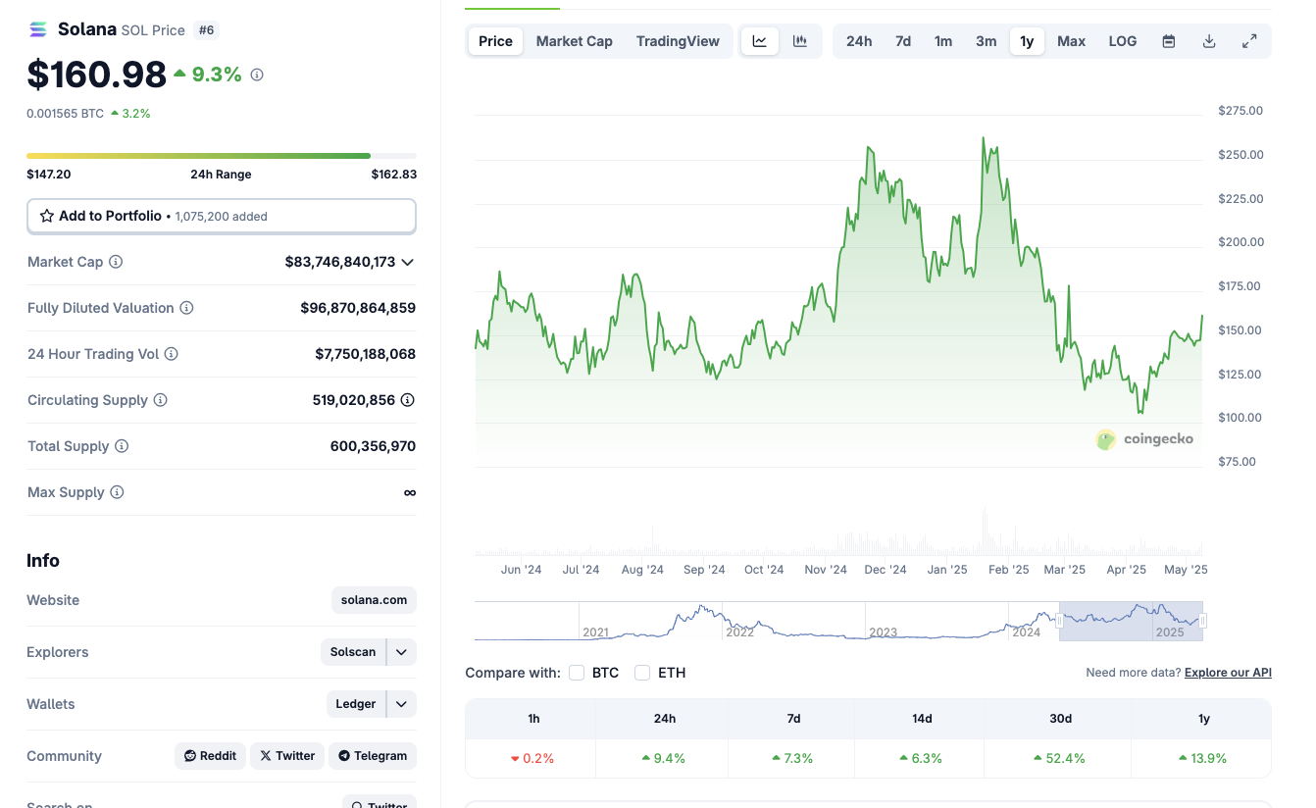Open the Max Supply info icon
This screenshot has height=808, width=1316.
pyautogui.click(x=117, y=492)
